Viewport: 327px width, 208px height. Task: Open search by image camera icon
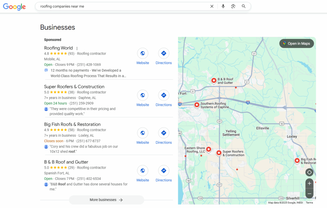[233, 6]
